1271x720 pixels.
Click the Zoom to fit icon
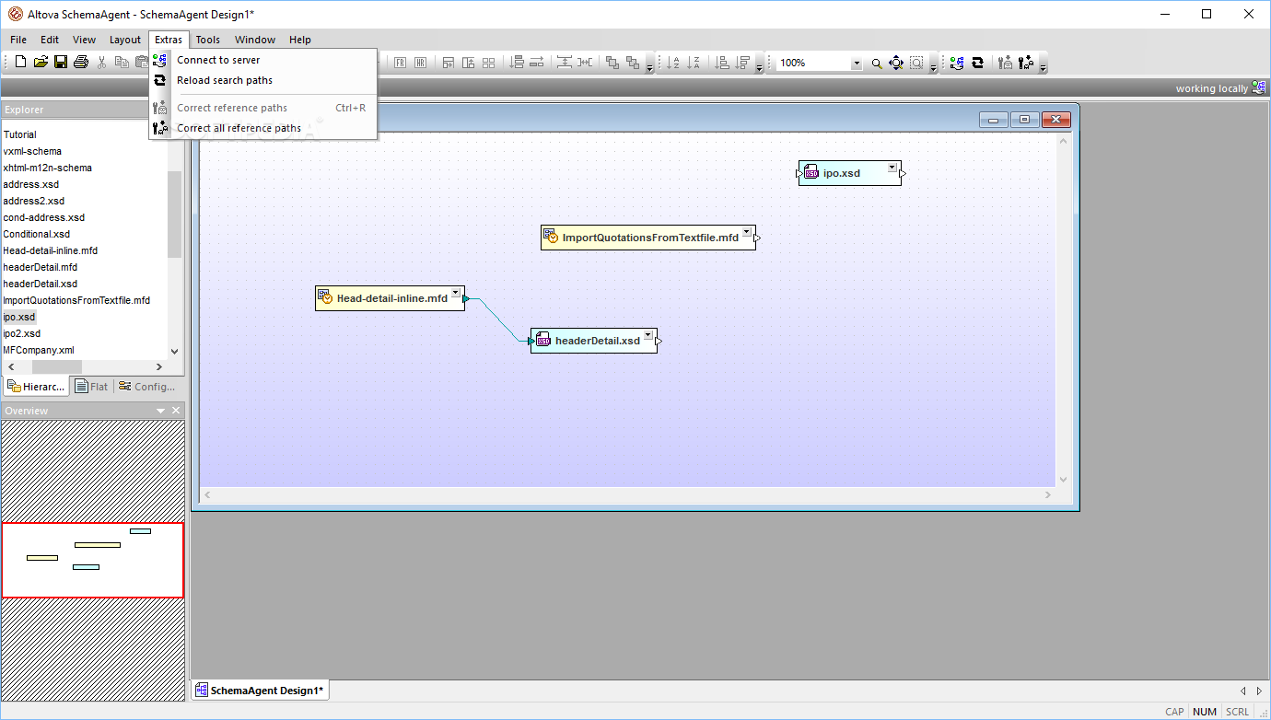pyautogui.click(x=896, y=64)
